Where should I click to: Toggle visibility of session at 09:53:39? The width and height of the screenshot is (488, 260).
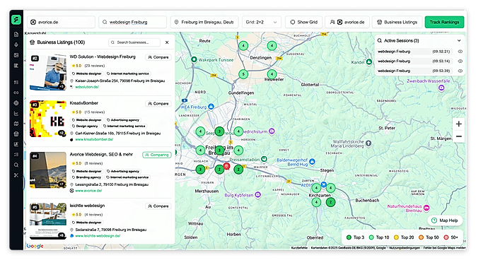[x=460, y=71]
